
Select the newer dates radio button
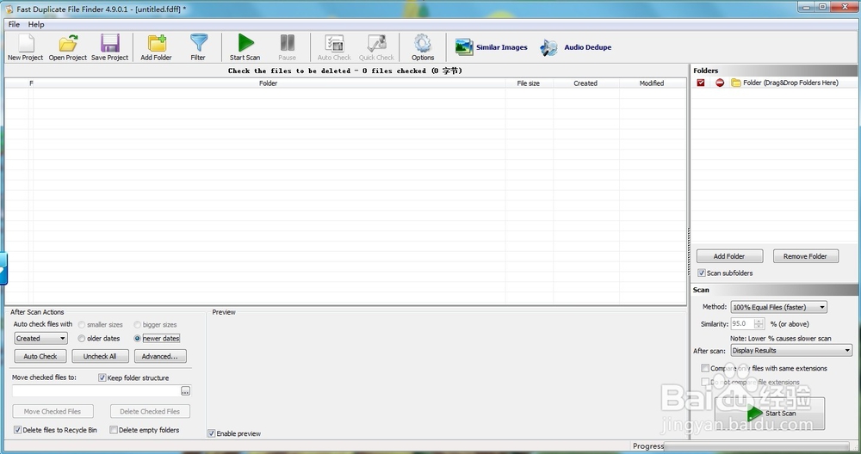tap(137, 338)
